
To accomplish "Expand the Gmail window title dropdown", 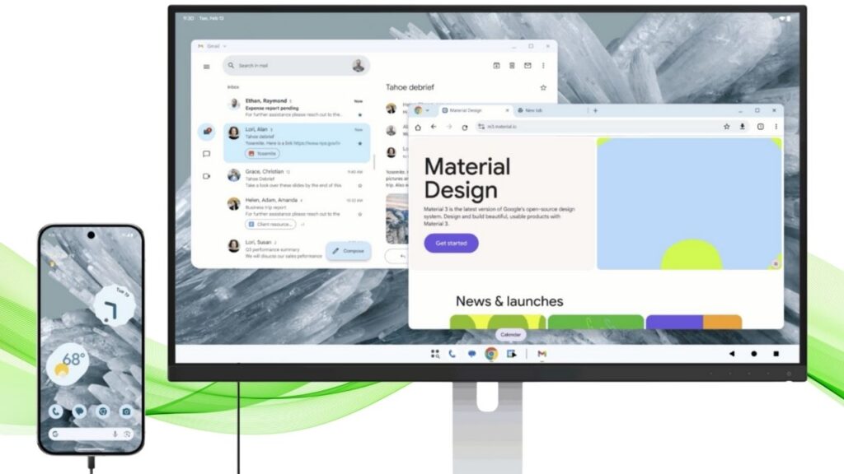I will pyautogui.click(x=224, y=46).
